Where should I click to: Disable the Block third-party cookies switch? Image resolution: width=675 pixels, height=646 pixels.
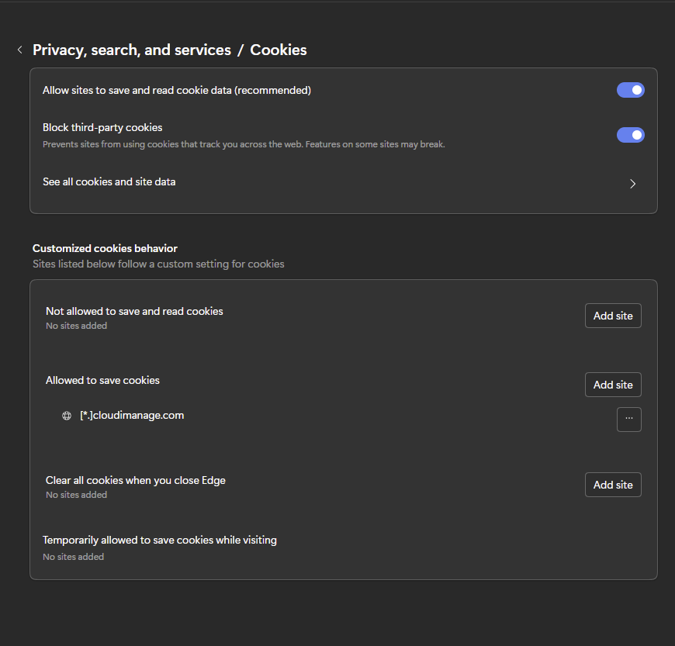click(x=630, y=135)
